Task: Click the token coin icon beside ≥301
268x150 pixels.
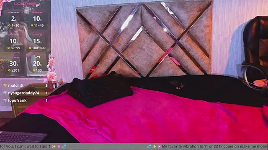Action: 9,70
